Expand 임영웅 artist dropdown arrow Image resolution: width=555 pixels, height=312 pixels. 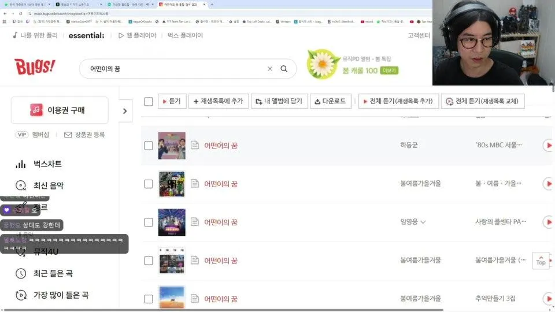423,222
